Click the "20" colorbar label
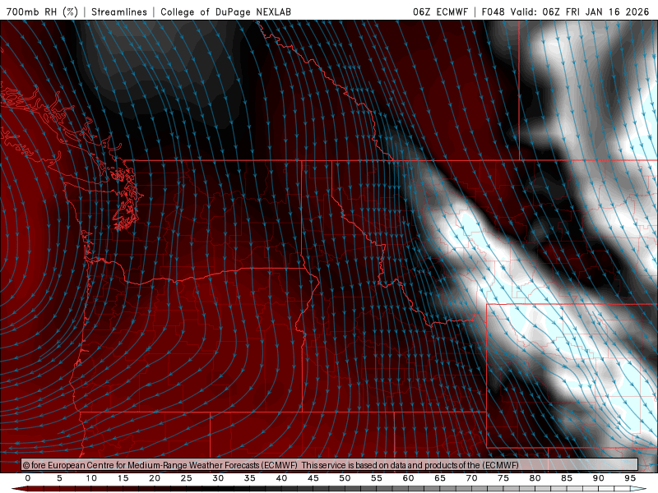 [x=155, y=478]
